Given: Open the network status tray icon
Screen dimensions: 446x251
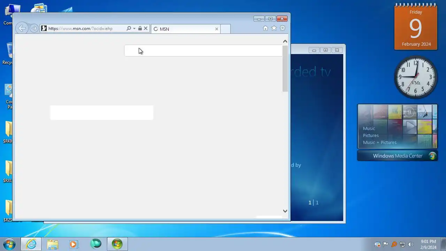Looking at the screenshot, I should pyautogui.click(x=402, y=244).
